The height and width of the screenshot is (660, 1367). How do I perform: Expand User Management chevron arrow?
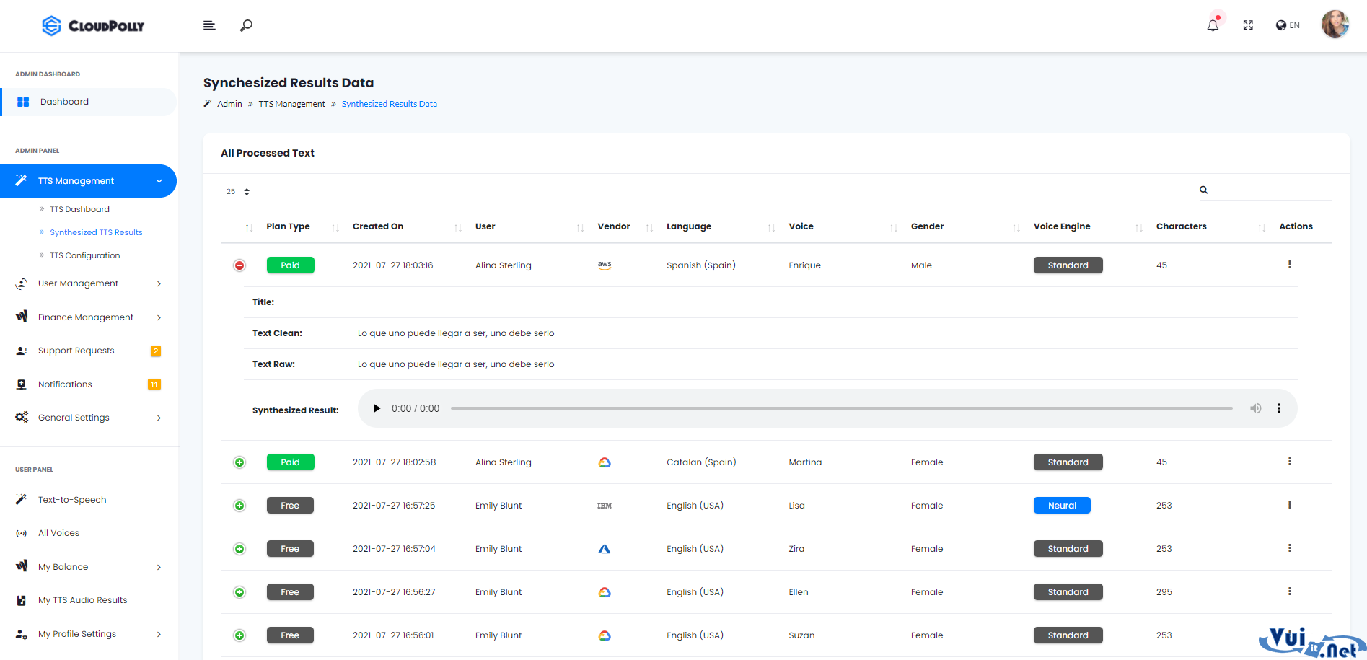point(159,284)
